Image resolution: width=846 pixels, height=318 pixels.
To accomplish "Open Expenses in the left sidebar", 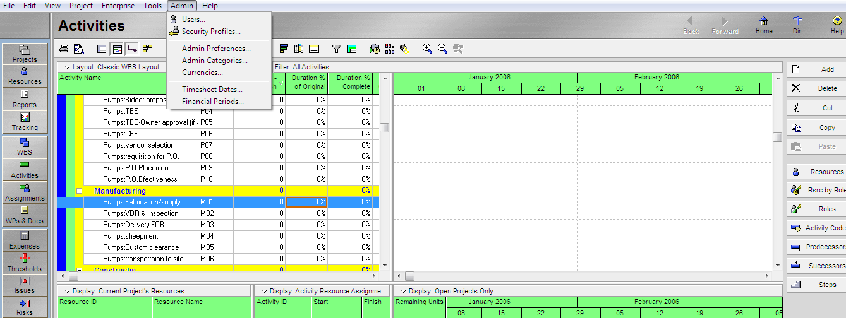I will [25, 240].
